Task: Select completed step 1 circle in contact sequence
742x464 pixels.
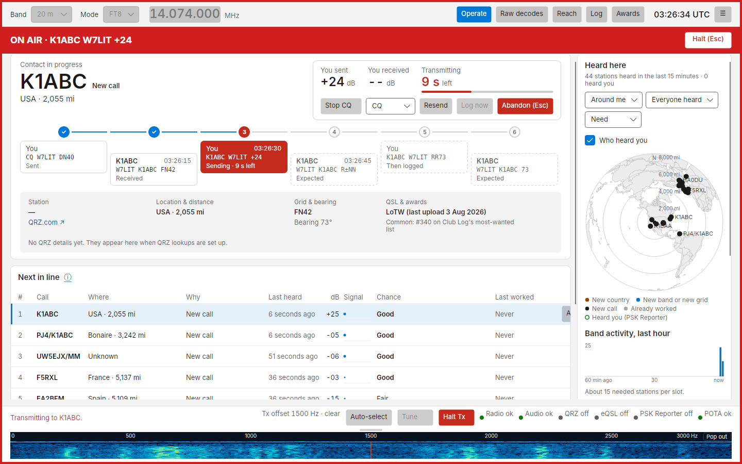Action: point(64,132)
